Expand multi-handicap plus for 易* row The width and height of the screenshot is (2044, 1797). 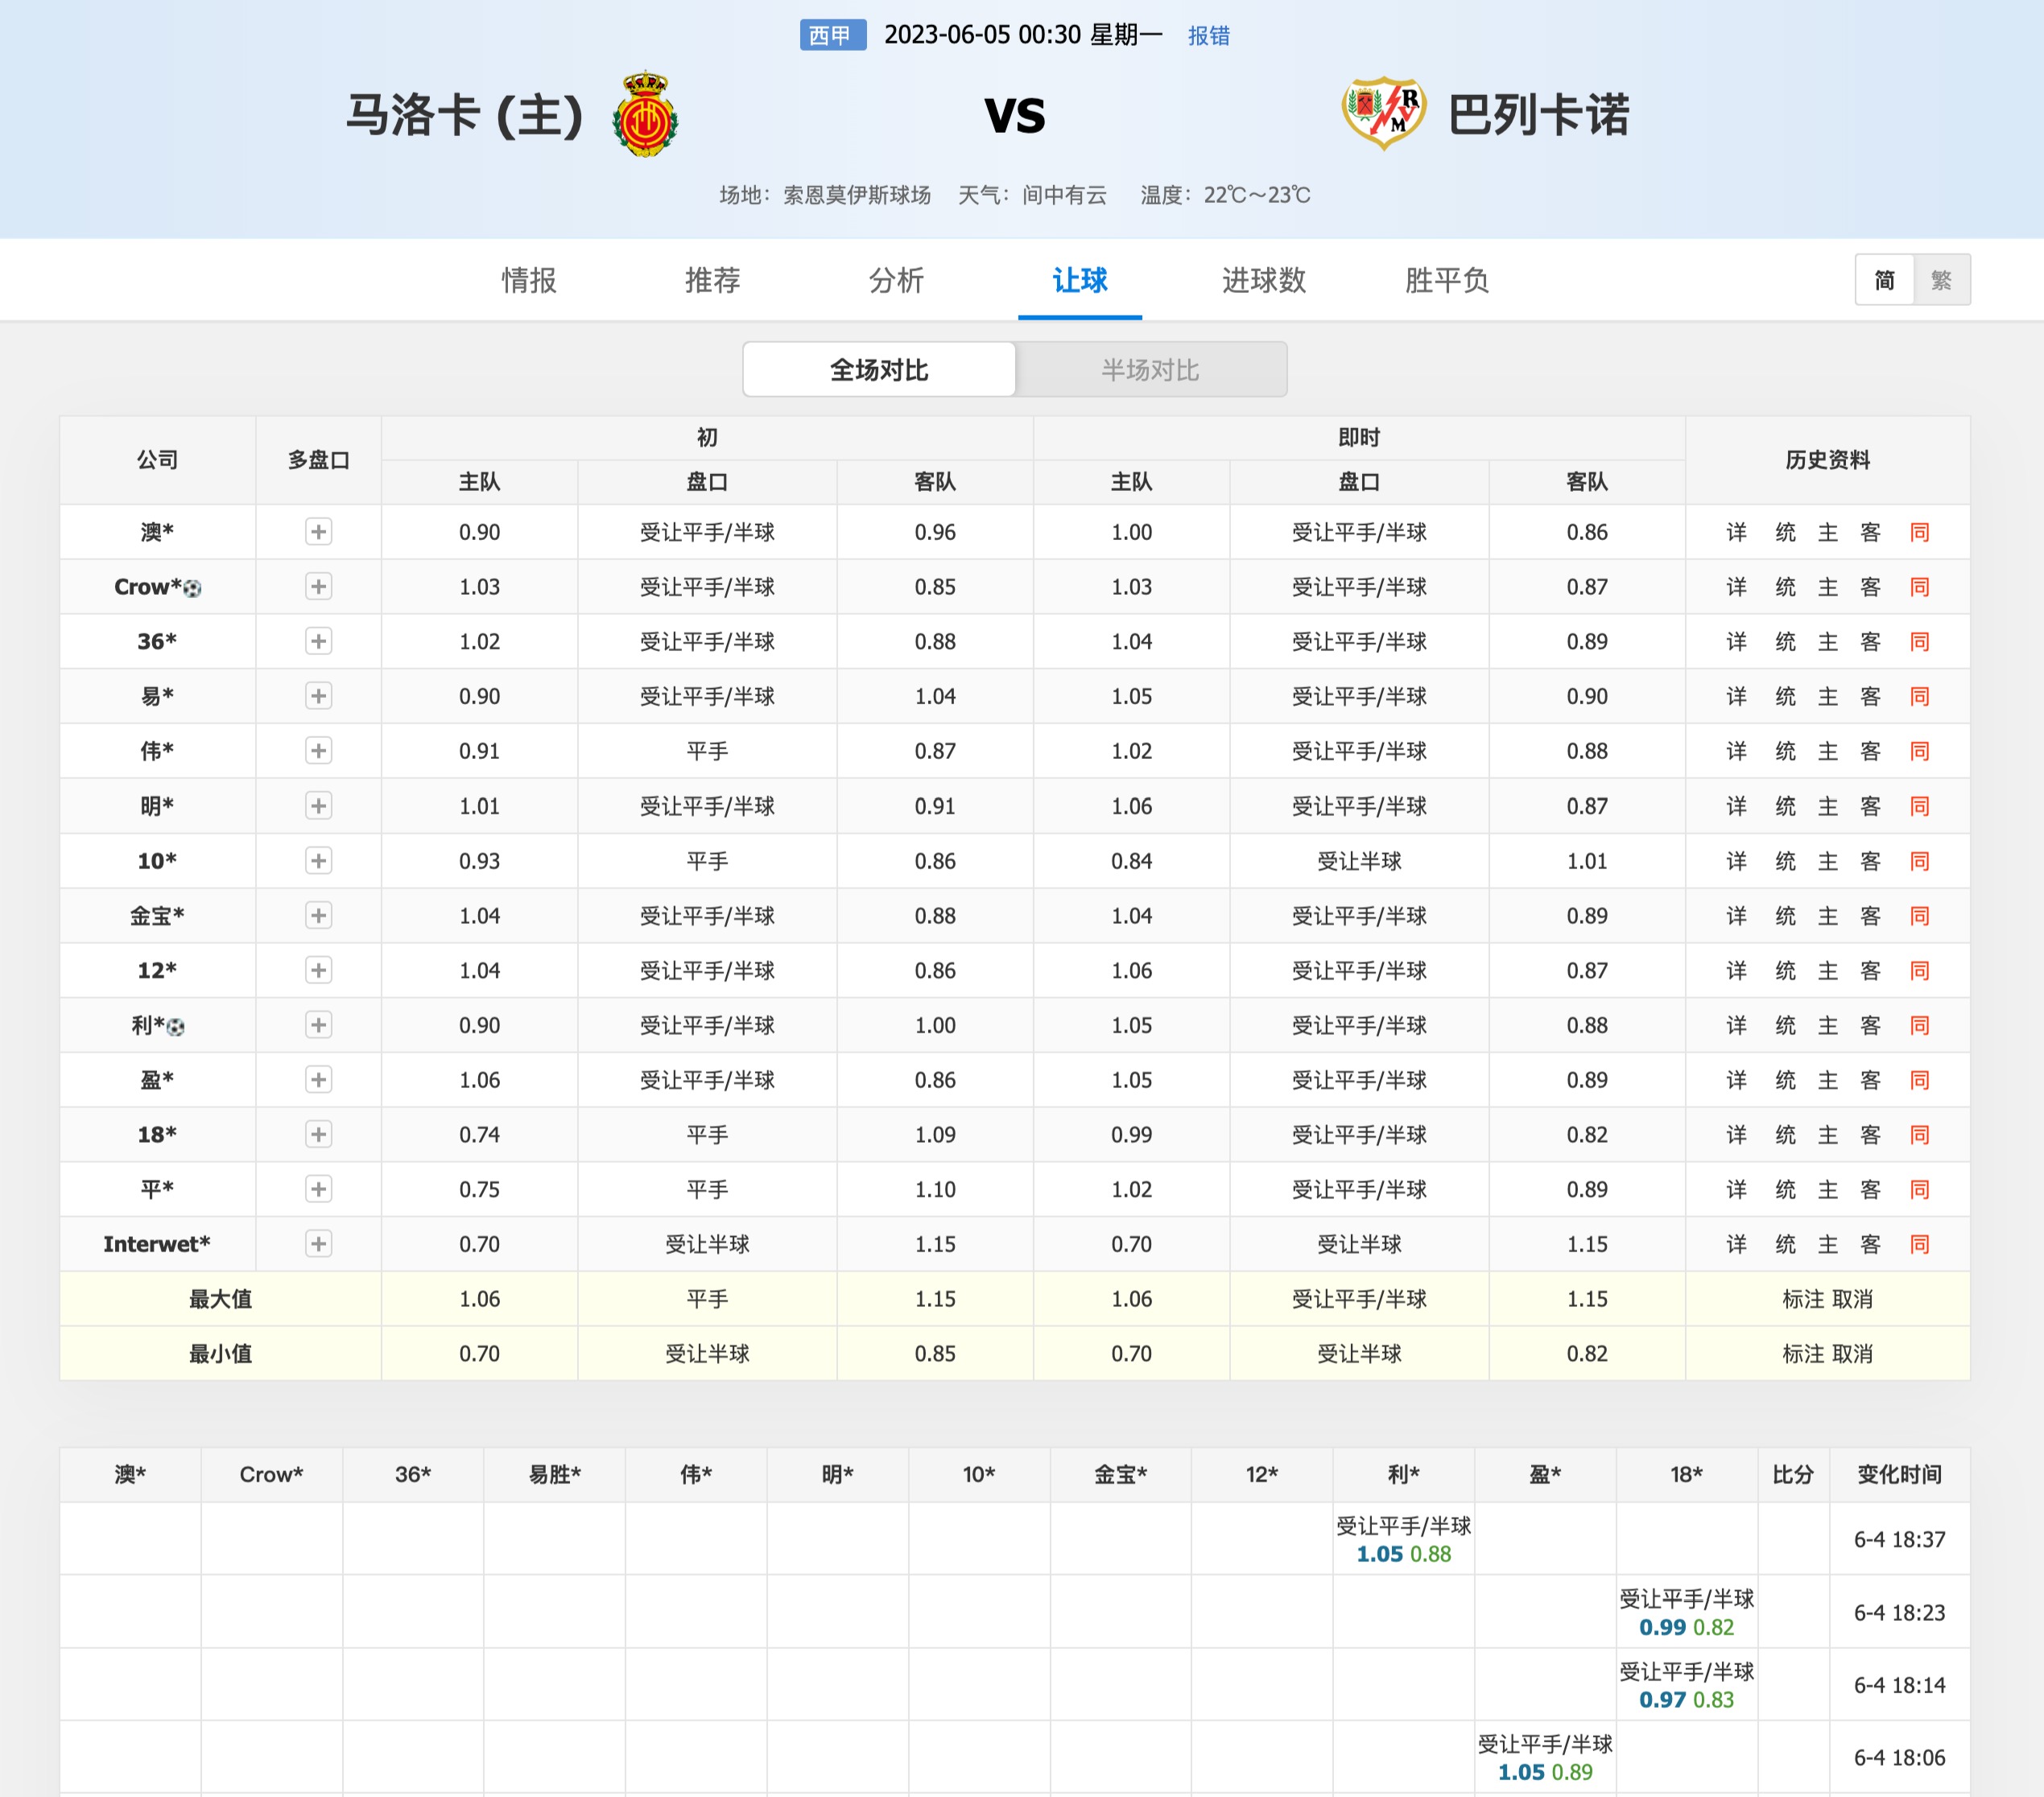[318, 695]
